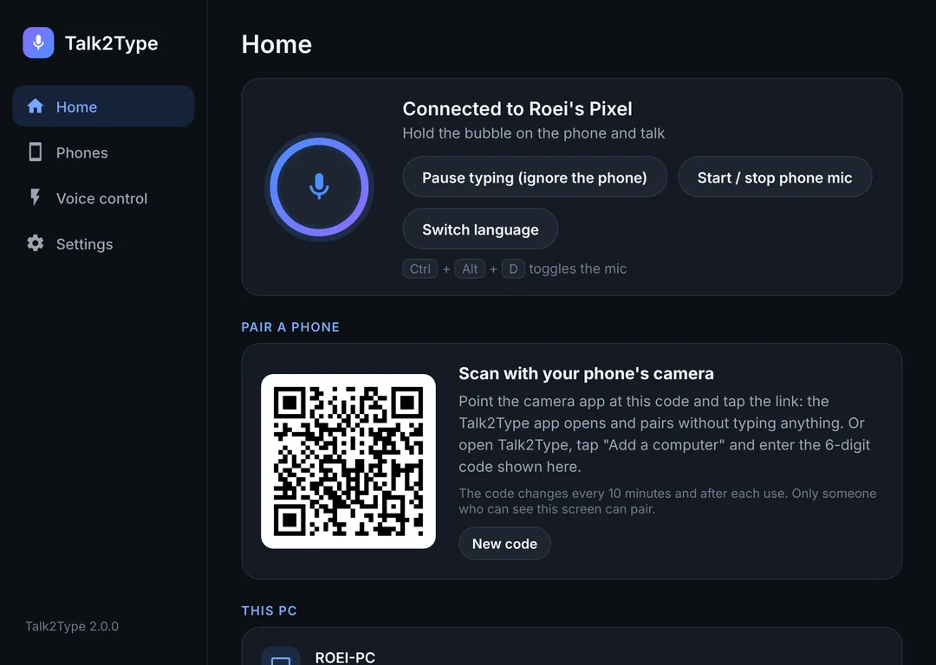Click the Switch language button
This screenshot has width=936, height=665.
[480, 229]
